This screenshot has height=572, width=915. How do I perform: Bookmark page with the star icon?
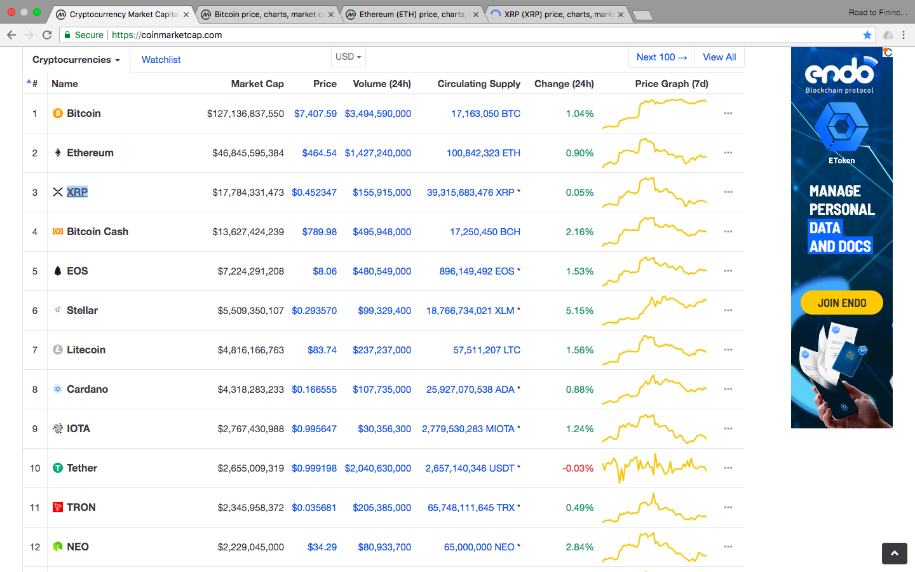coord(867,35)
